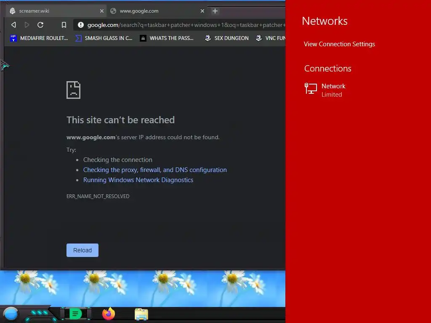Close the www.google.com tab
This screenshot has width=431, height=323.
202,11
